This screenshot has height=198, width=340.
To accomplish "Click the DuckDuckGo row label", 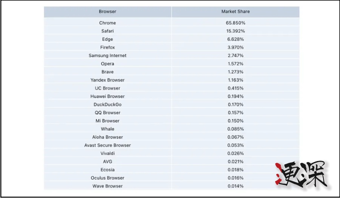I will pos(108,104).
